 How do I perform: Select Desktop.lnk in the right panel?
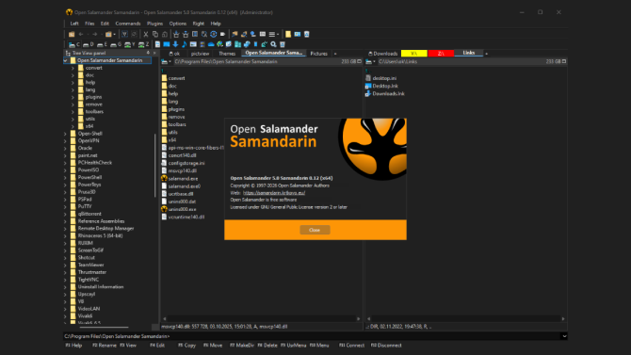tap(381, 86)
